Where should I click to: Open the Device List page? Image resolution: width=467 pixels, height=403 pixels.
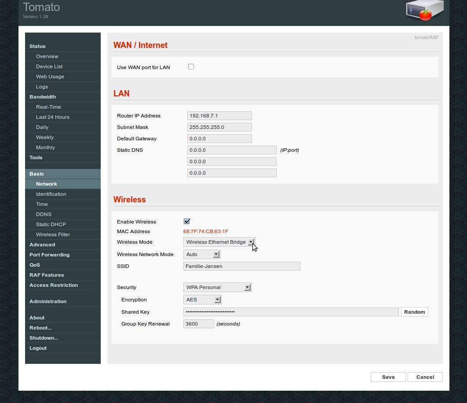pos(49,66)
